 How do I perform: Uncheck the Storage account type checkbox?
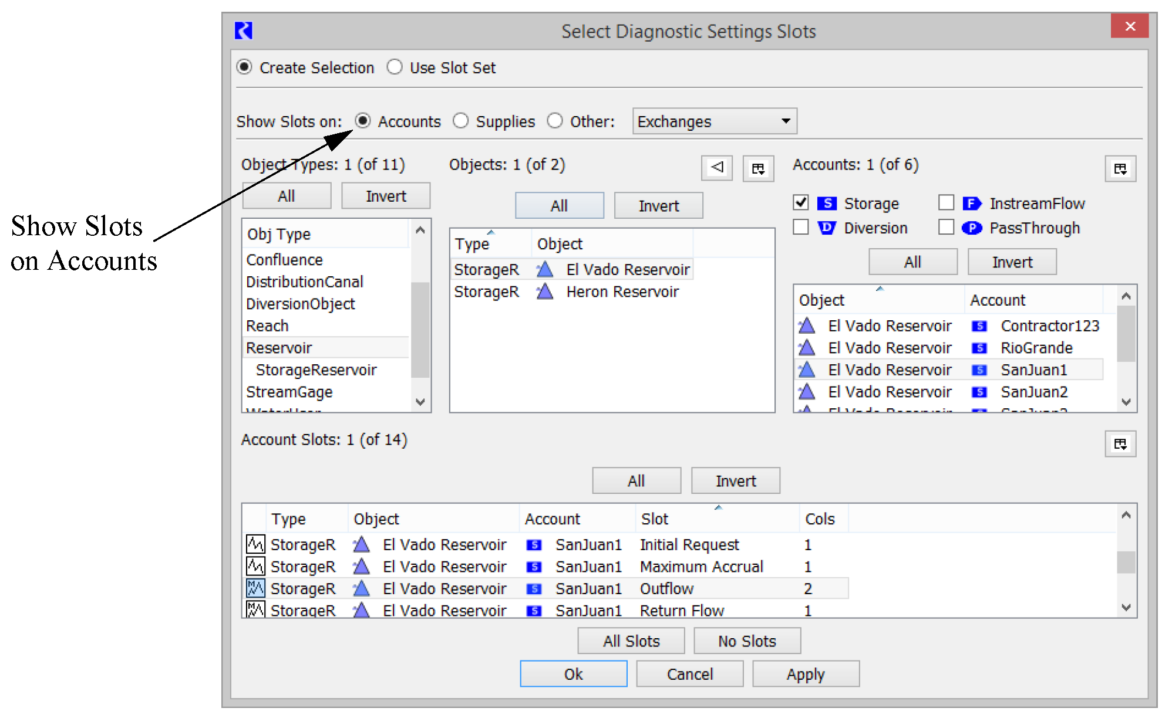click(x=801, y=203)
